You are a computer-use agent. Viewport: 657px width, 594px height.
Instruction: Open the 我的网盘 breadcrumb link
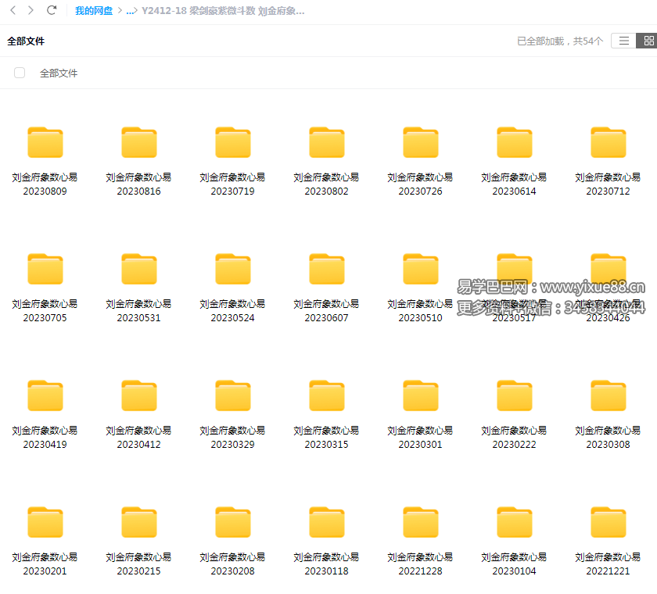pos(94,11)
